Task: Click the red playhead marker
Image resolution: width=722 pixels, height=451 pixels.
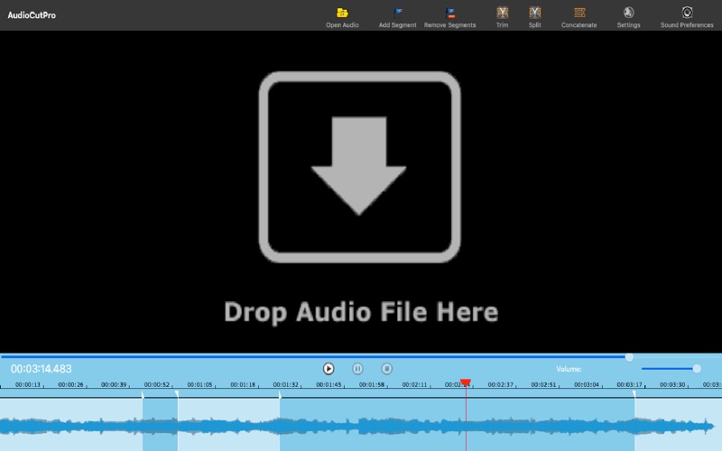Action: click(x=466, y=382)
